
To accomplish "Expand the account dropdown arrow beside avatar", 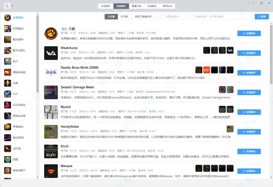I will pyautogui.click(x=13, y=6).
